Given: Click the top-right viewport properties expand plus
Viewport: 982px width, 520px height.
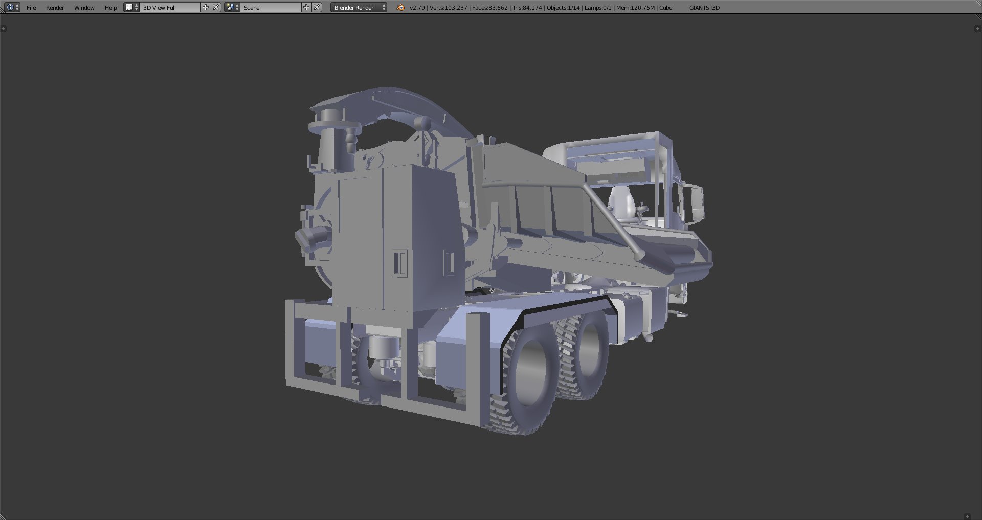Looking at the screenshot, I should click(x=978, y=29).
